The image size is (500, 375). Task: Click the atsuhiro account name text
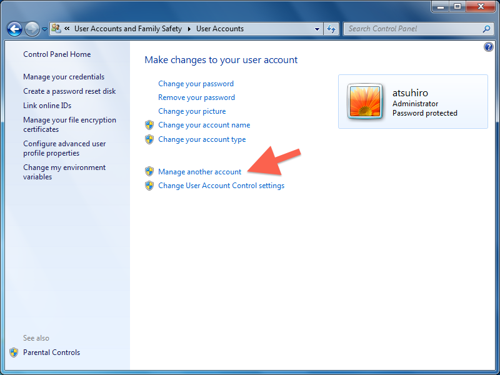click(x=410, y=92)
